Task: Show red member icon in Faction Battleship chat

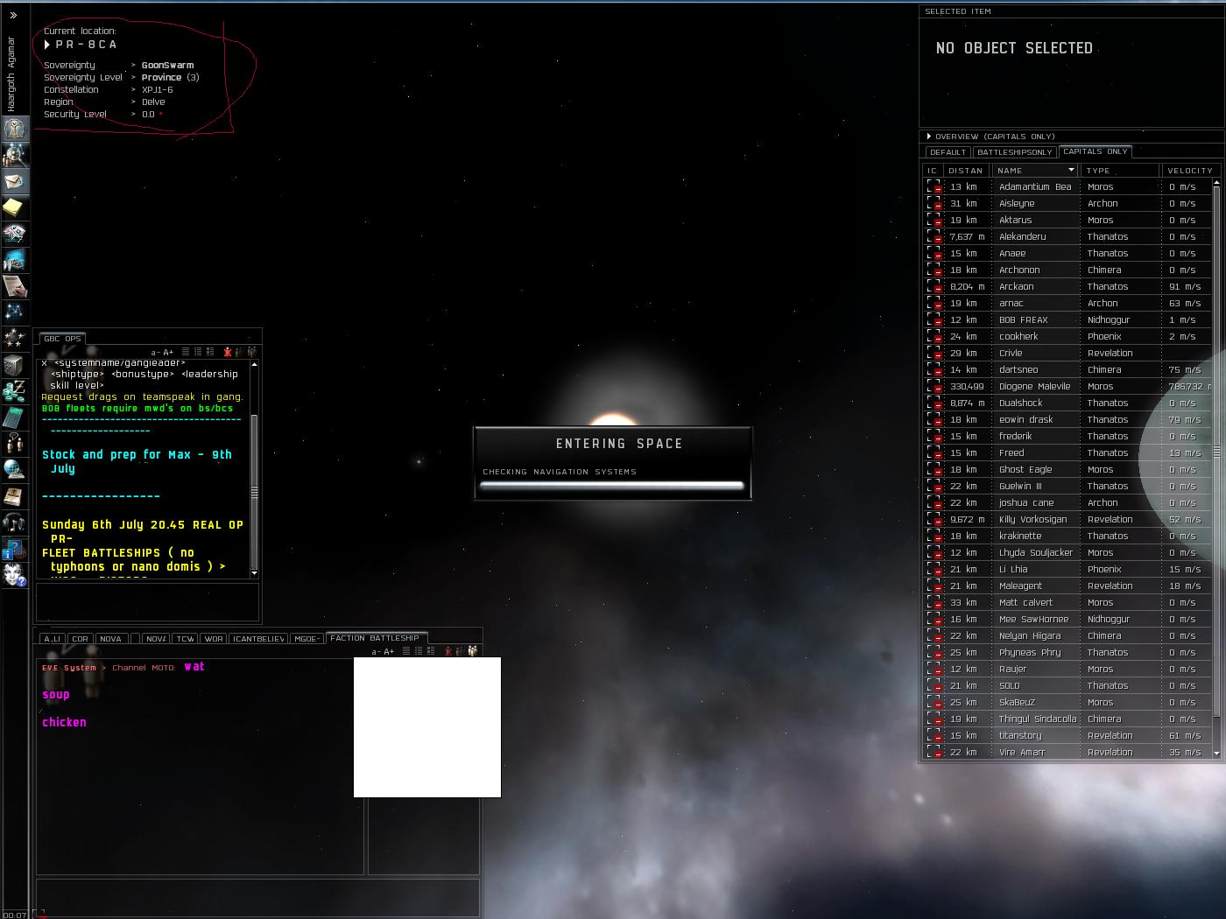Action: [x=448, y=651]
